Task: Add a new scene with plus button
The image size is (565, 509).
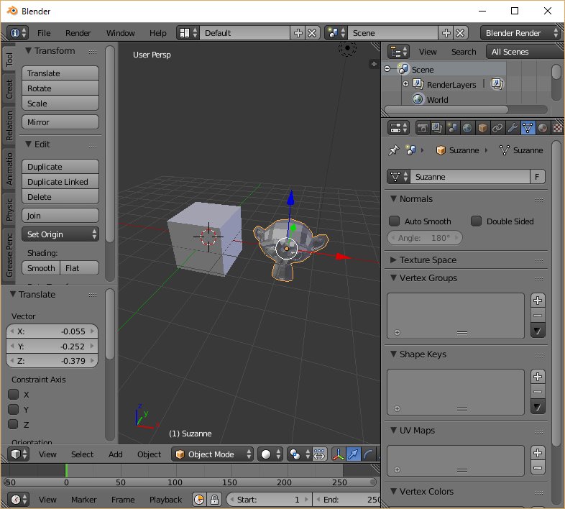Action: click(446, 33)
